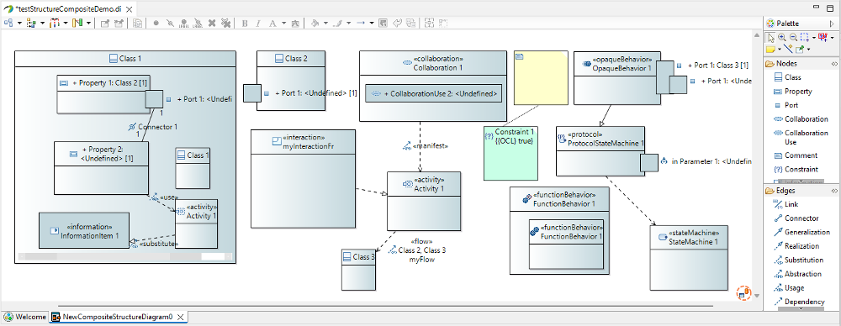Screen dimensions: 841x326
Task: Close the NewCompositeStructureDiagram0 tab
Action: (181, 317)
